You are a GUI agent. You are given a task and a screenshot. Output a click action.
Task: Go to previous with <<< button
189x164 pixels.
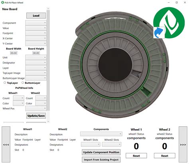[6, 145]
